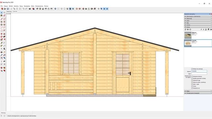Select the Move tool

point(1,34)
